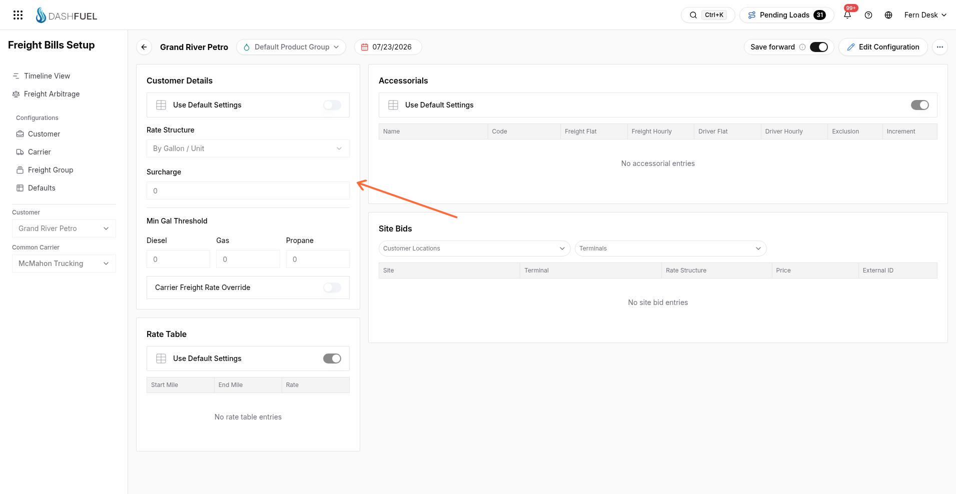956x494 pixels.
Task: Click the External ID column header
Action: tap(897, 270)
